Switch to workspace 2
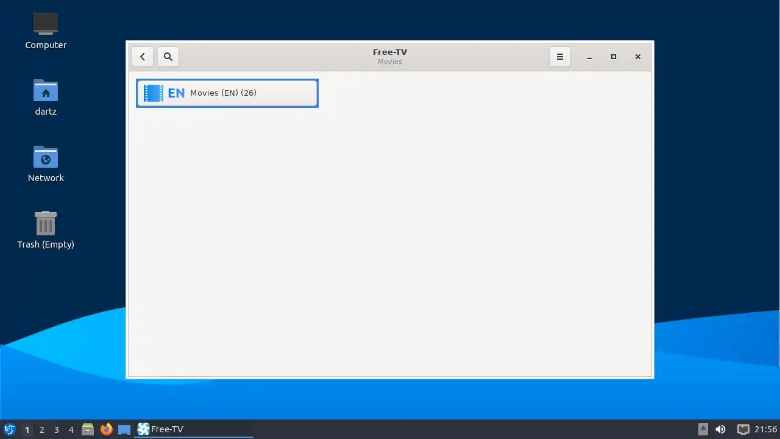The width and height of the screenshot is (780, 439). coord(41,429)
